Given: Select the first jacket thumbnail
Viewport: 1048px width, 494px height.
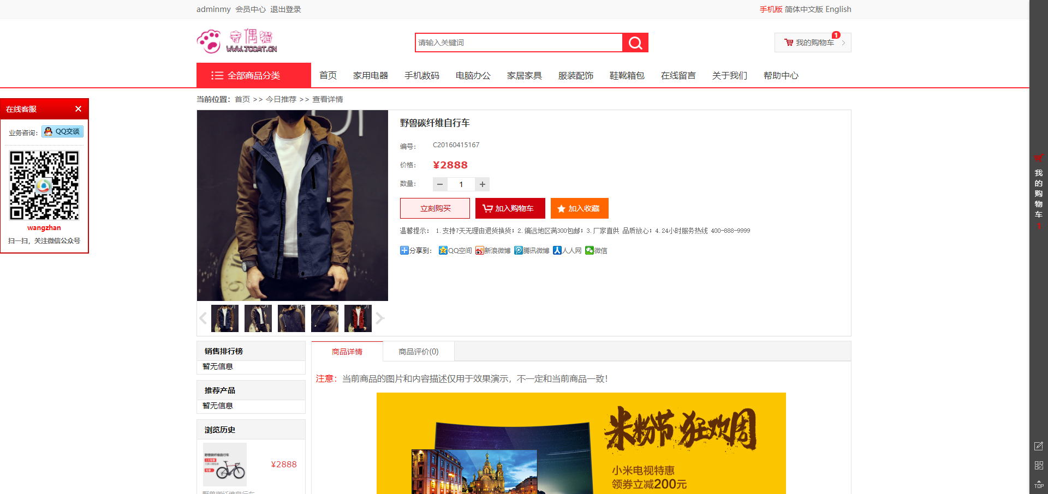Looking at the screenshot, I should [225, 318].
